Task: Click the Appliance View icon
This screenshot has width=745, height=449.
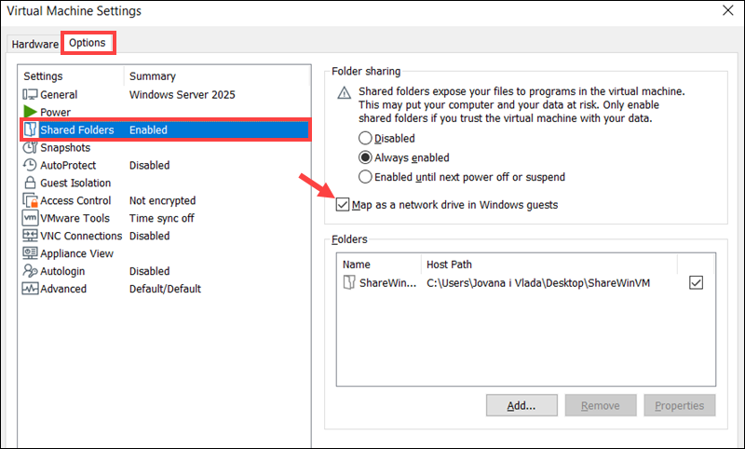Action: tap(30, 253)
